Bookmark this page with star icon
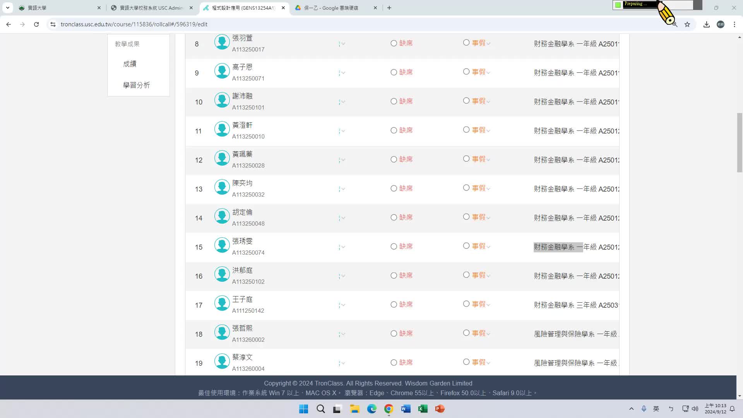Image resolution: width=743 pixels, height=418 pixels. tap(687, 24)
